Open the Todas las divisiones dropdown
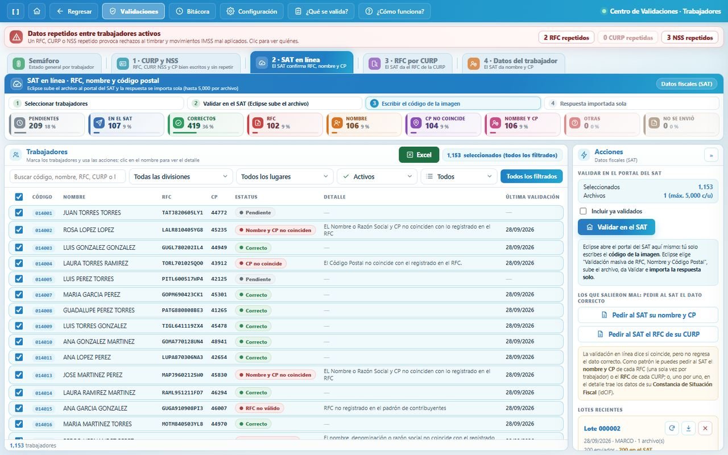This screenshot has height=455, width=728. pyautogui.click(x=181, y=176)
